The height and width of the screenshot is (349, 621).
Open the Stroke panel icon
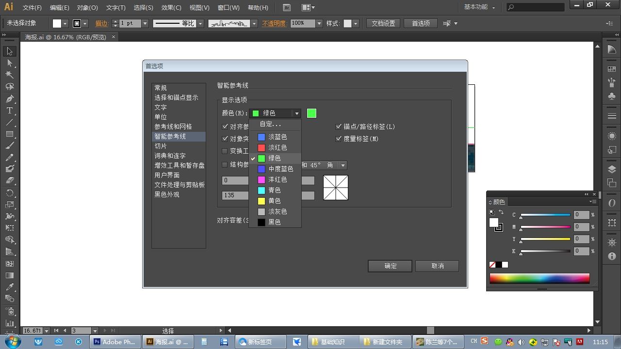(x=612, y=116)
